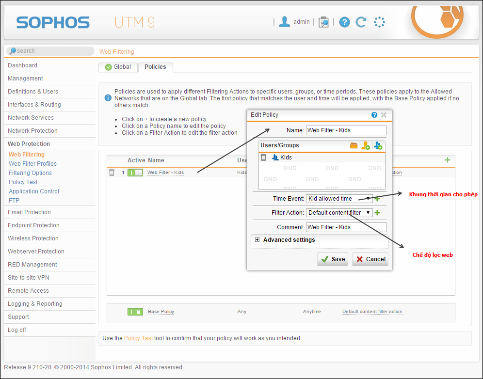The width and height of the screenshot is (483, 379).
Task: Click the green plus beside Time Event
Action: pyautogui.click(x=377, y=199)
